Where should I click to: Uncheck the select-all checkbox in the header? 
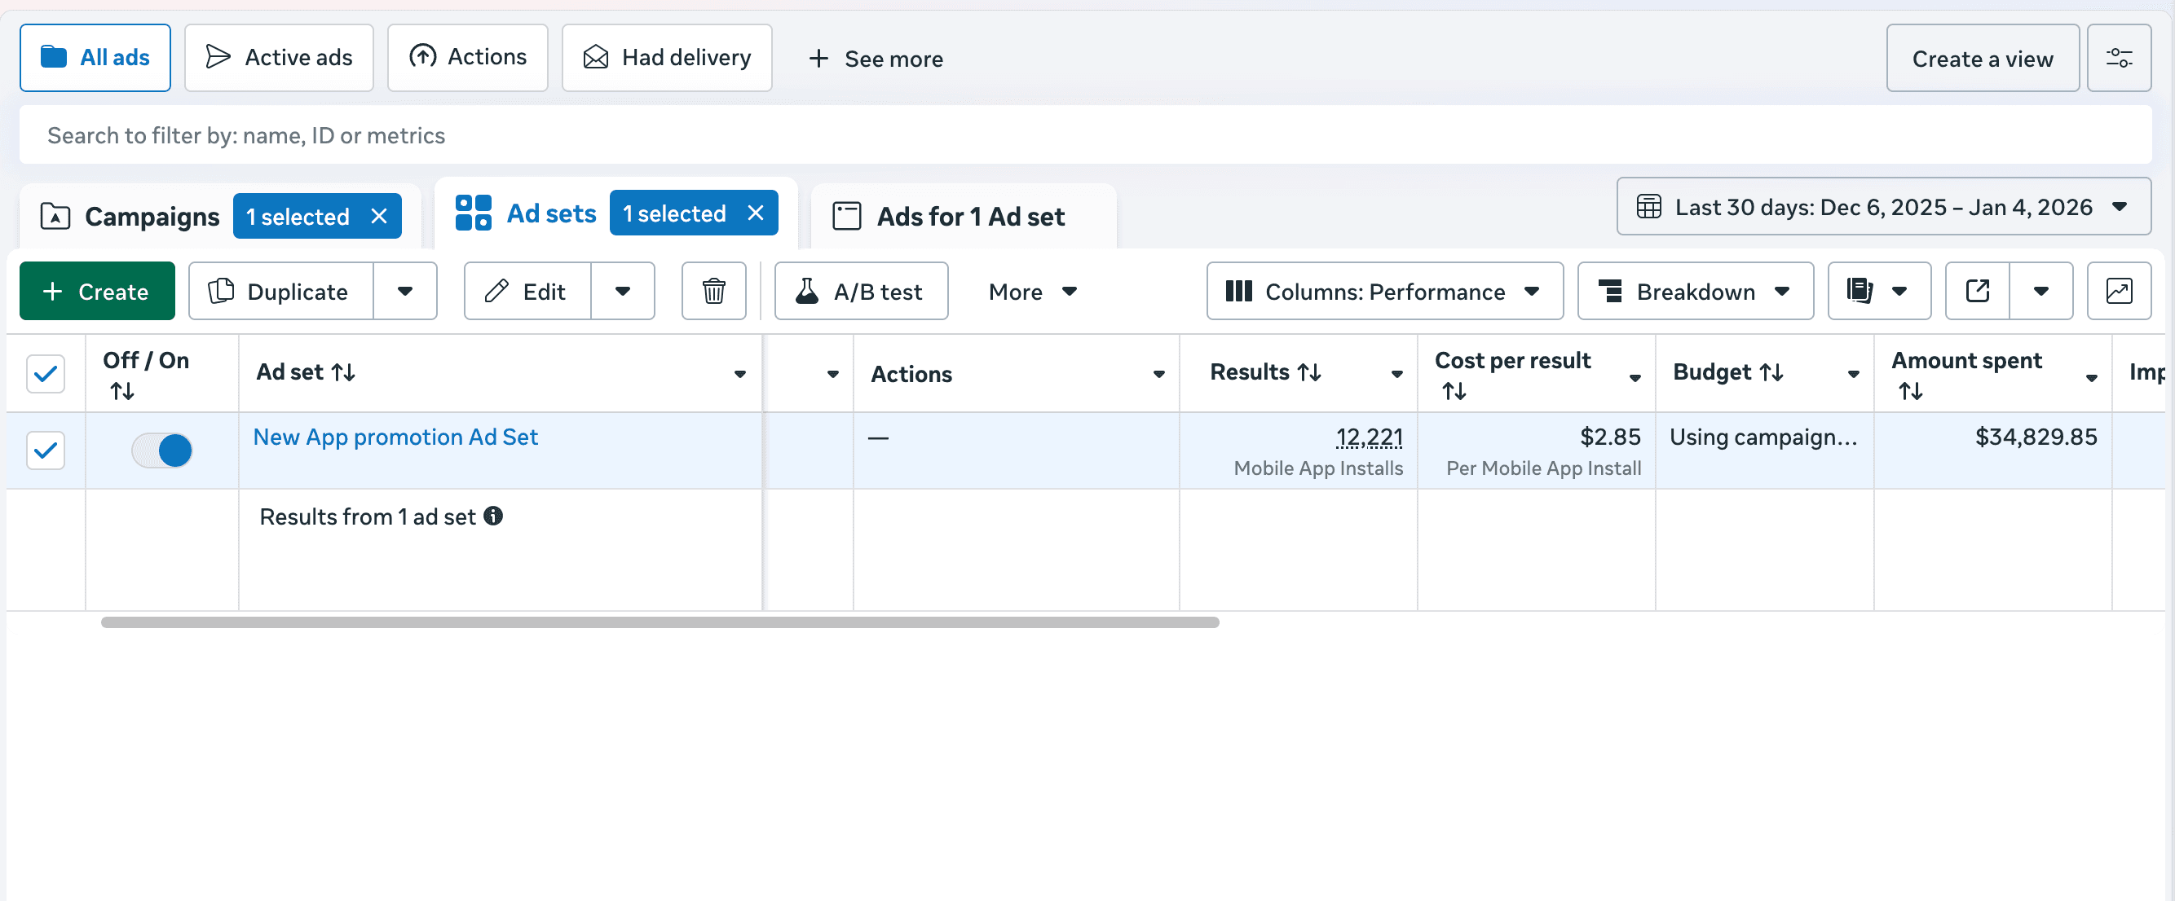[45, 373]
